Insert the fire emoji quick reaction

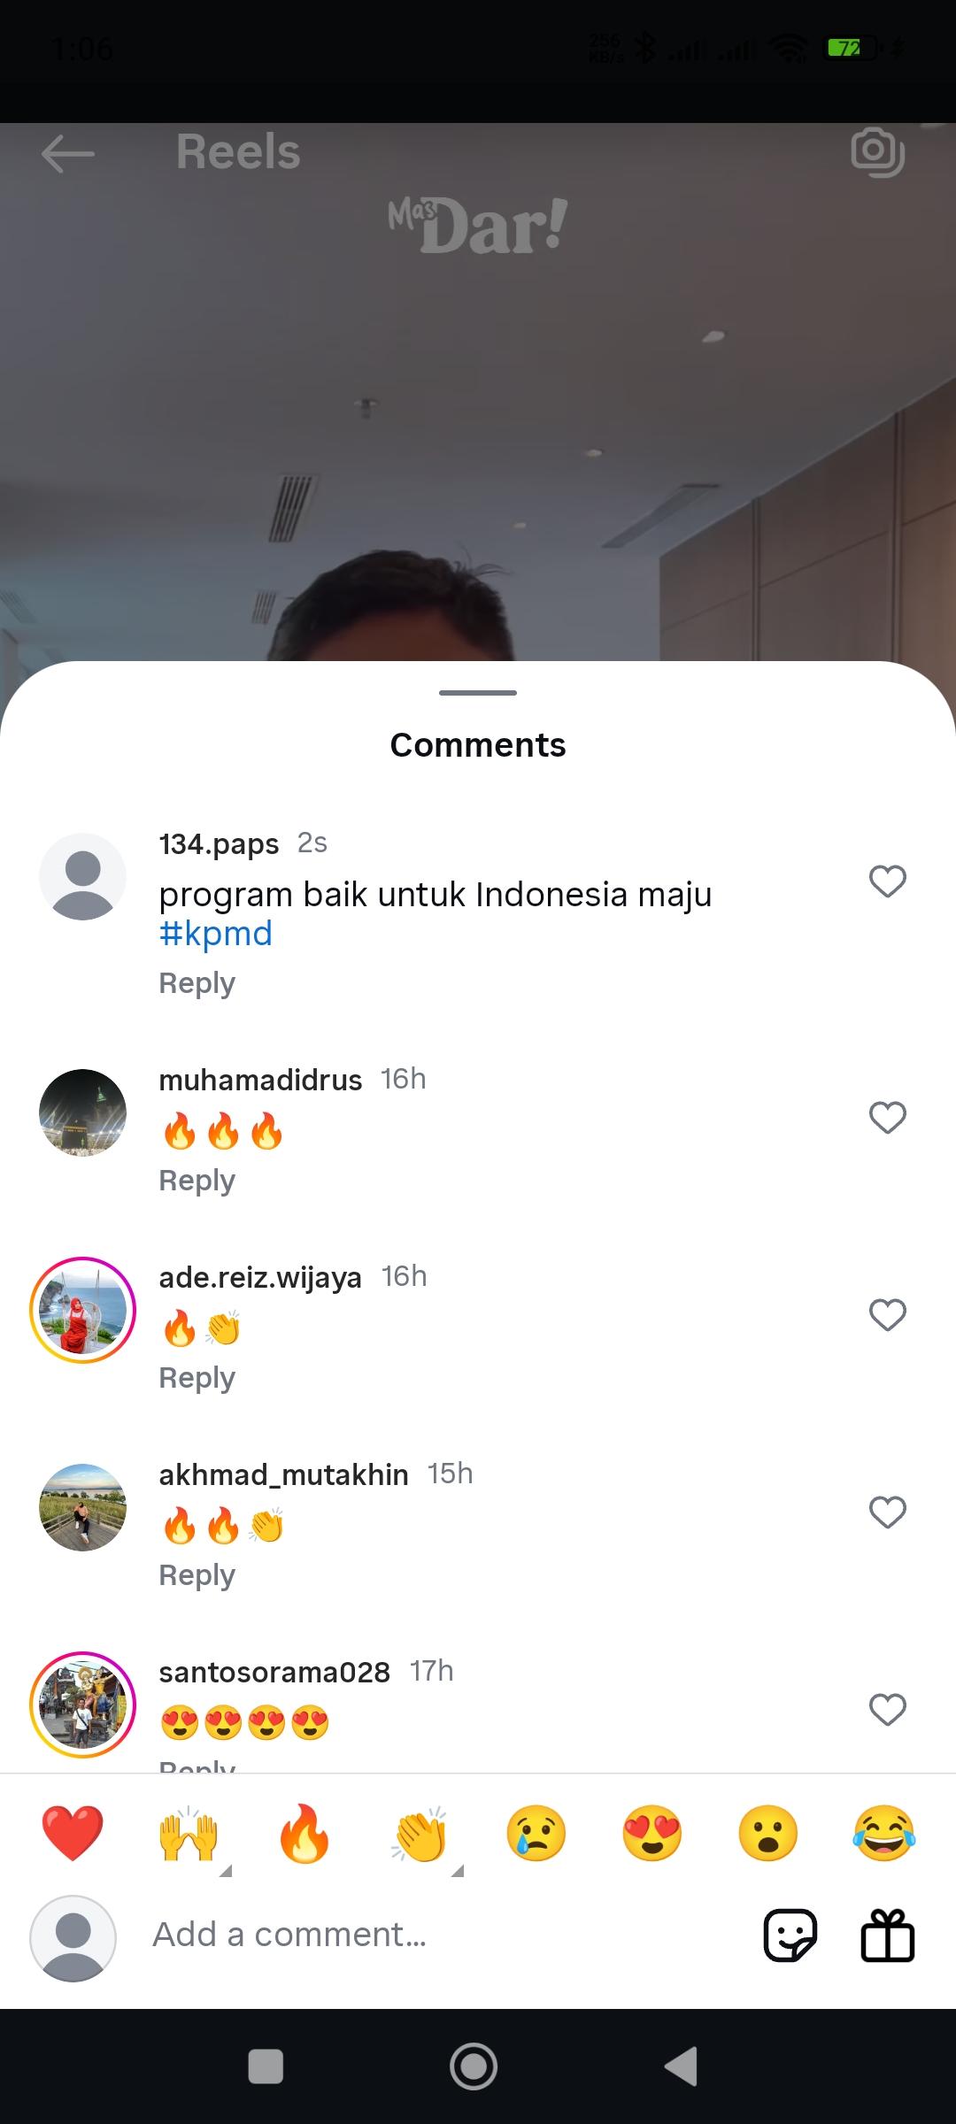pyautogui.click(x=305, y=1833)
